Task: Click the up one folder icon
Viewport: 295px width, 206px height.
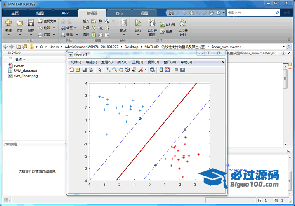Action: click(18, 47)
